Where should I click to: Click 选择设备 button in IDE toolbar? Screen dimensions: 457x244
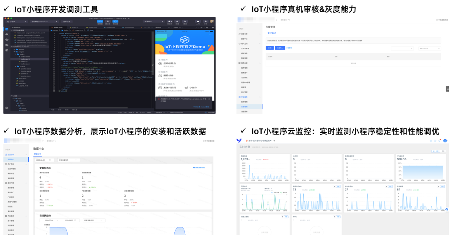point(67,22)
